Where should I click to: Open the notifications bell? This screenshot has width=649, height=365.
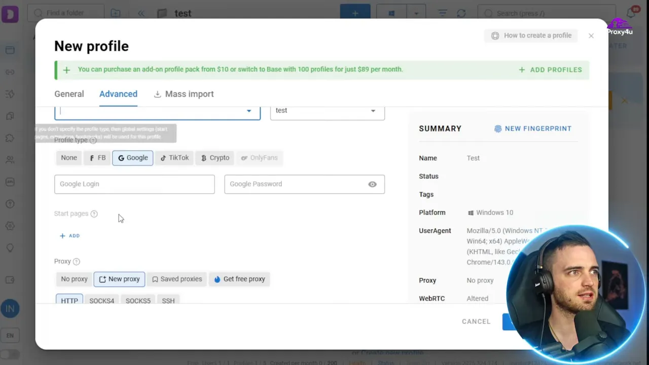click(630, 13)
